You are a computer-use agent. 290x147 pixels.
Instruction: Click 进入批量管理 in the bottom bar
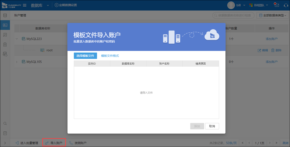click(26, 143)
